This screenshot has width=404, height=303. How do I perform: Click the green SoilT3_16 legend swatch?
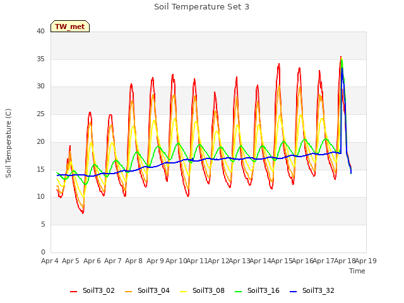click(239, 292)
